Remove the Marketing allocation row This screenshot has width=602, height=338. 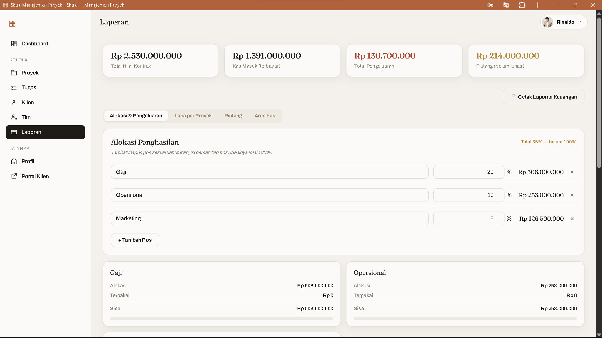[x=572, y=219]
